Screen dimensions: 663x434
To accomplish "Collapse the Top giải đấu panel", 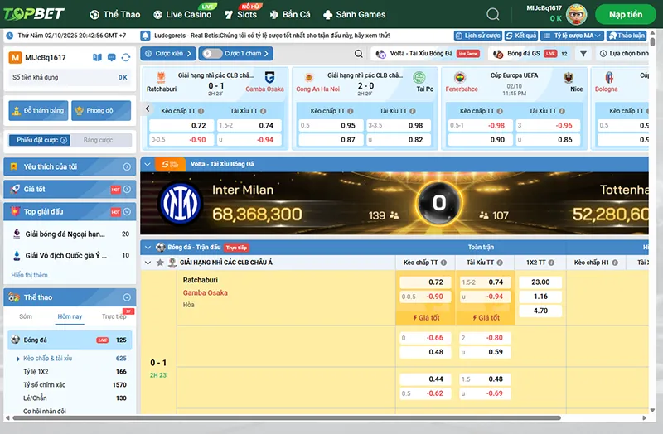I will point(127,212).
